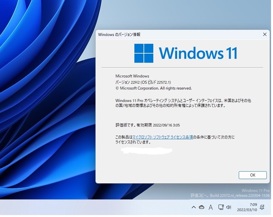Open the Microsoft Software License Terms link

point(163,137)
